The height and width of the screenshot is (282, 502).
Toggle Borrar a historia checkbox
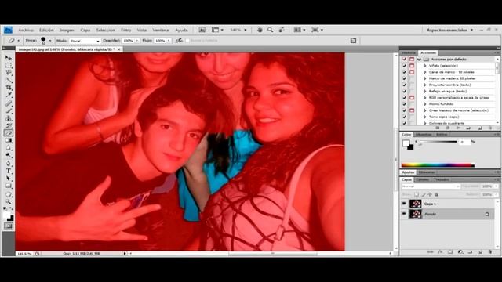(x=187, y=41)
